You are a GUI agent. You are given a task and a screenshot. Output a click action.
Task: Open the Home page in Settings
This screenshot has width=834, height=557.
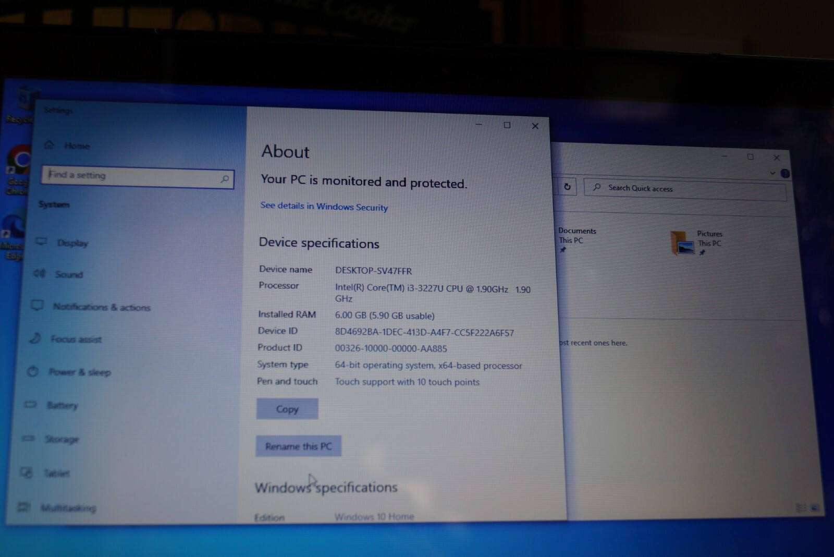coord(68,146)
